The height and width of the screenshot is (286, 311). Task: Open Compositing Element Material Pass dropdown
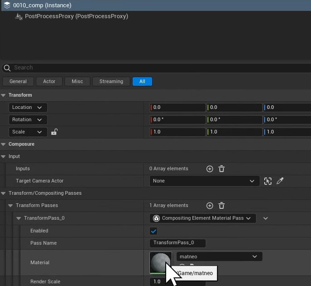202,218
